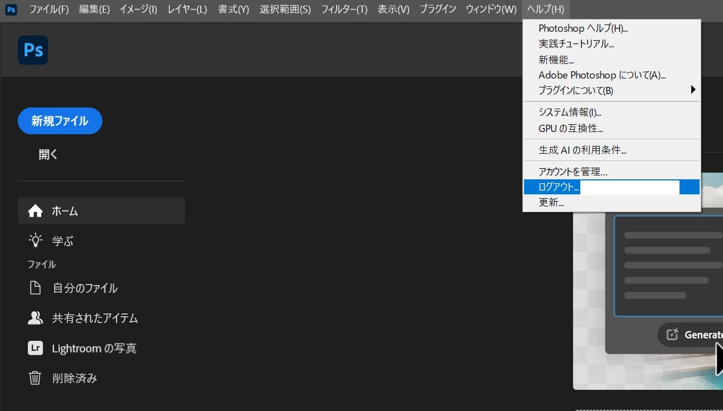This screenshot has width=723, height=411.
Task: Select 生成 AI の利用条件... menu entry
Action: 612,150
